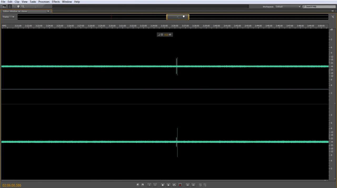The width and height of the screenshot is (337, 188).
Task: Click the bottom horizontal scrollbar
Action: [165, 180]
